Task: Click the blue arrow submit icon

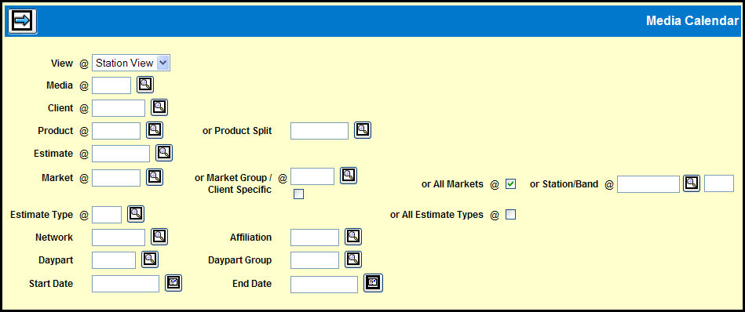Action: pos(22,21)
